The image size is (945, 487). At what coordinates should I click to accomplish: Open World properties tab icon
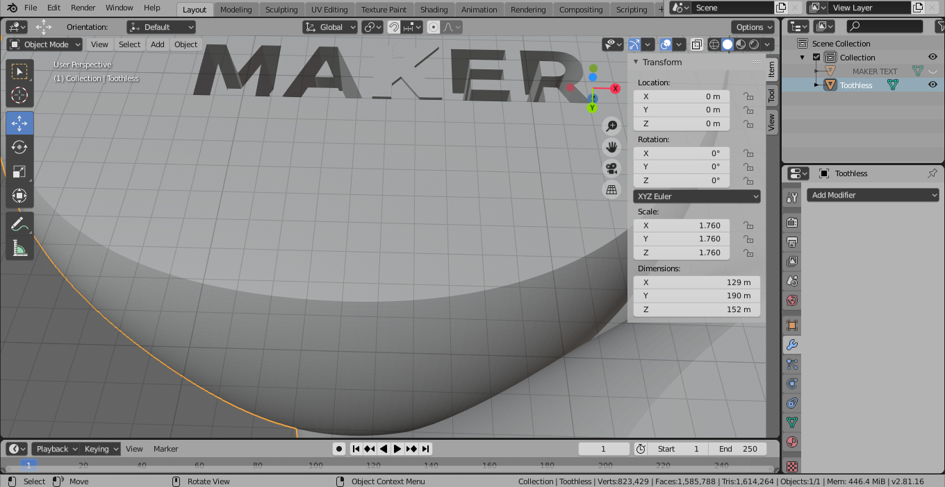(791, 300)
